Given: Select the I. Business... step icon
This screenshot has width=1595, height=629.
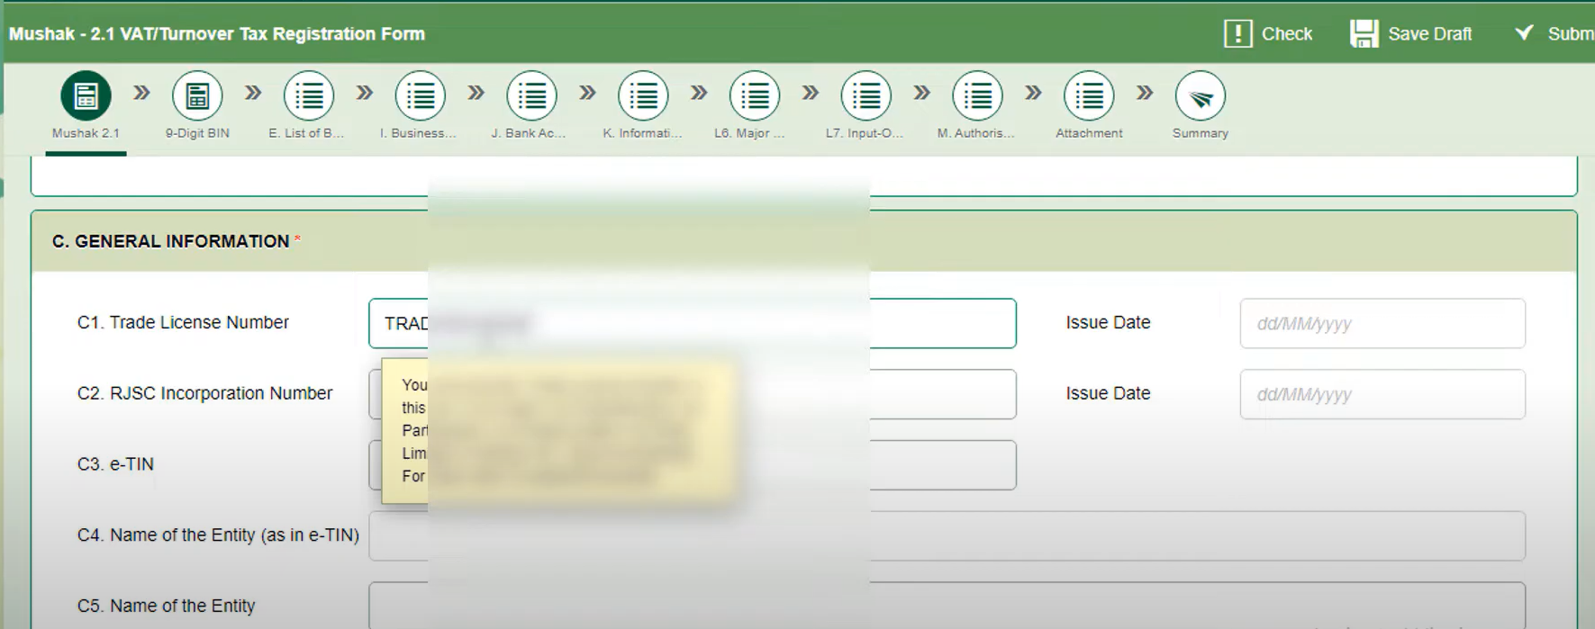Looking at the screenshot, I should [421, 95].
